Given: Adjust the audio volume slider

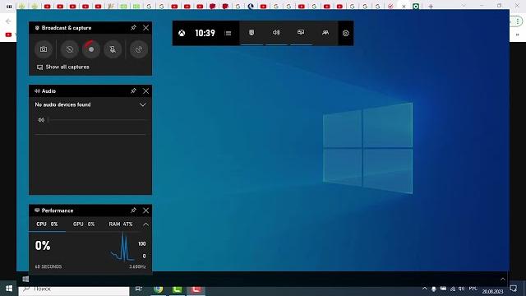Looking at the screenshot, I should point(97,120).
